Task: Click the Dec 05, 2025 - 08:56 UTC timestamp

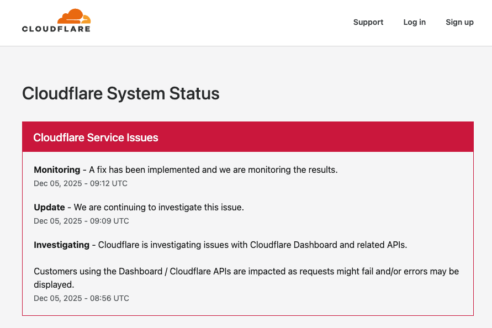Action: pos(81,298)
